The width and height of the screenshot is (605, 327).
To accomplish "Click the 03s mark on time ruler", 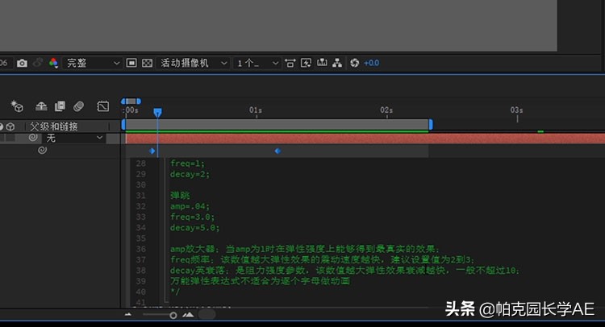I will [516, 110].
